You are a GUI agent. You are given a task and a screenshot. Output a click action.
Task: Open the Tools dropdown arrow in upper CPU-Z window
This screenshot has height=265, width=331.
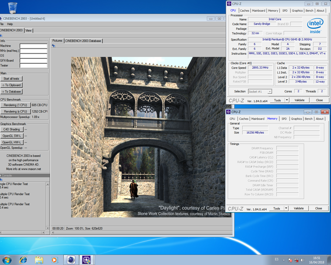[x=287, y=100]
